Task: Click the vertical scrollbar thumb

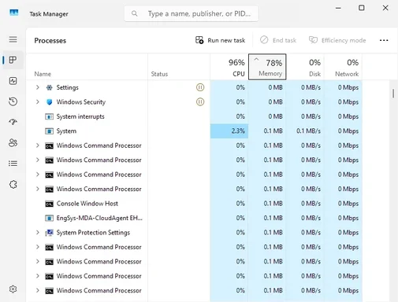Action: pos(393,94)
